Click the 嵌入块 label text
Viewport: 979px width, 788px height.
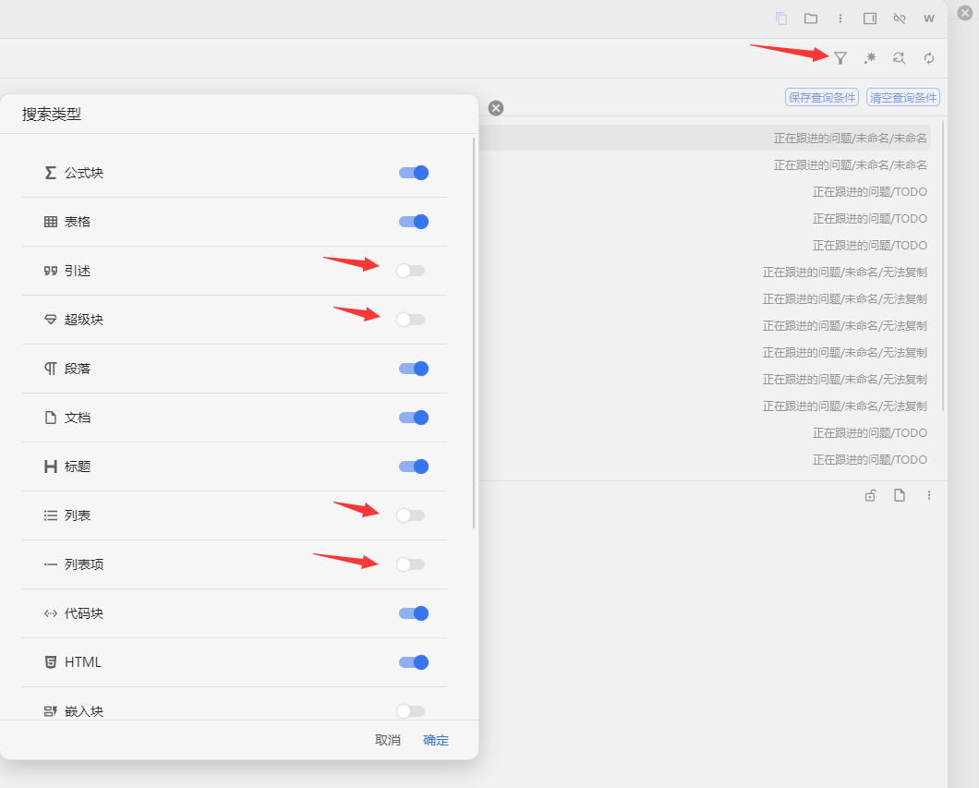(x=84, y=711)
